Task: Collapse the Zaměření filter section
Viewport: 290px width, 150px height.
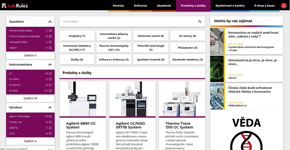Action: pos(50,21)
